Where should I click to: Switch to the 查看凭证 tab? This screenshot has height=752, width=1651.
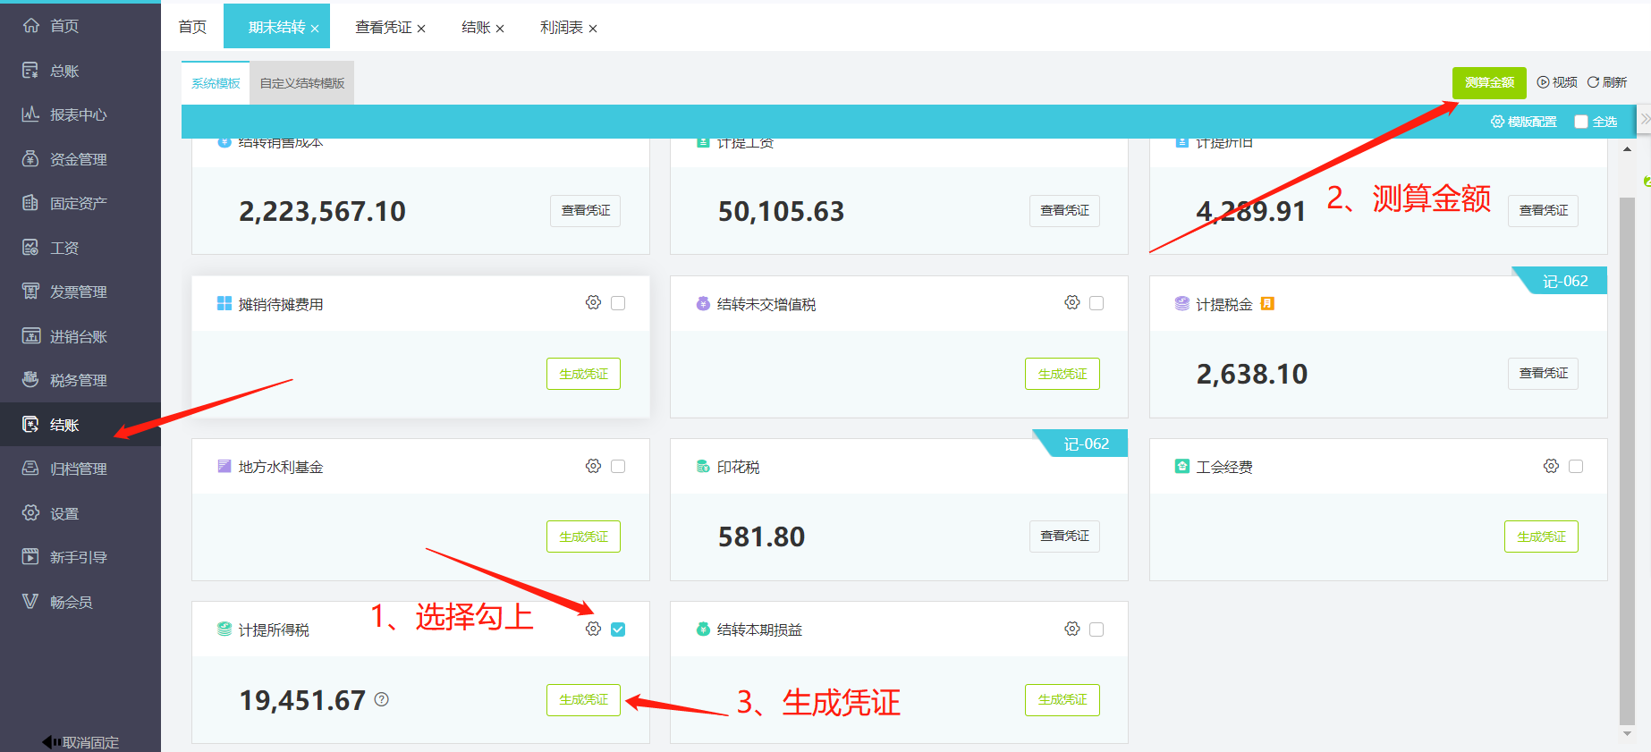[383, 27]
